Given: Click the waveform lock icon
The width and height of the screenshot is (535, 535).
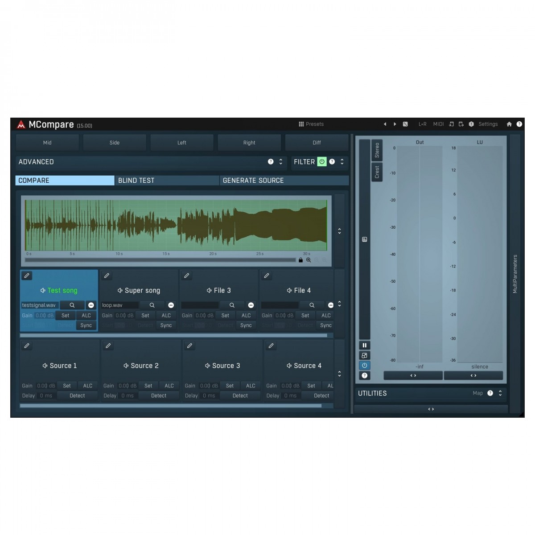Looking at the screenshot, I should coord(300,260).
